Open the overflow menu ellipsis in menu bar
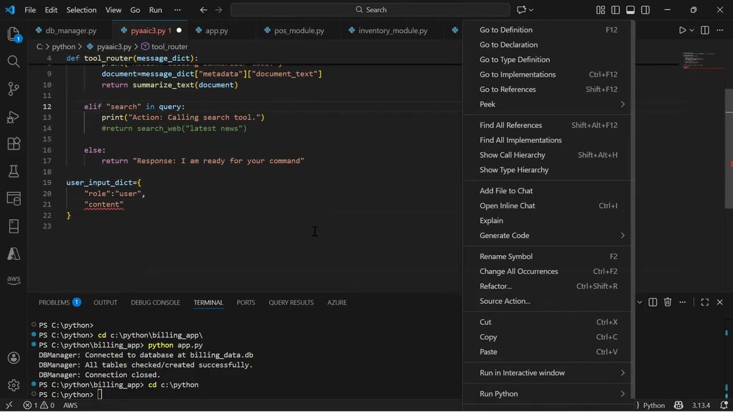733x412 pixels. tap(177, 10)
